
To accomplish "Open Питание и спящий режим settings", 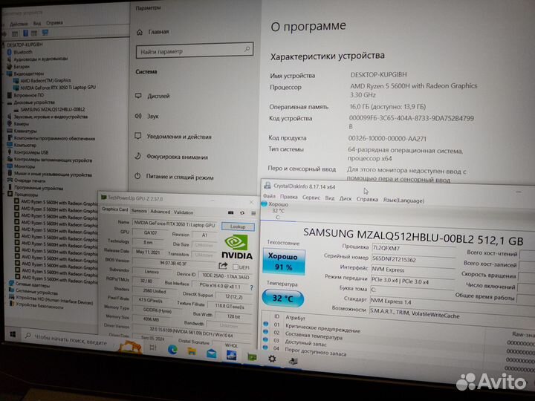I will tap(174, 177).
